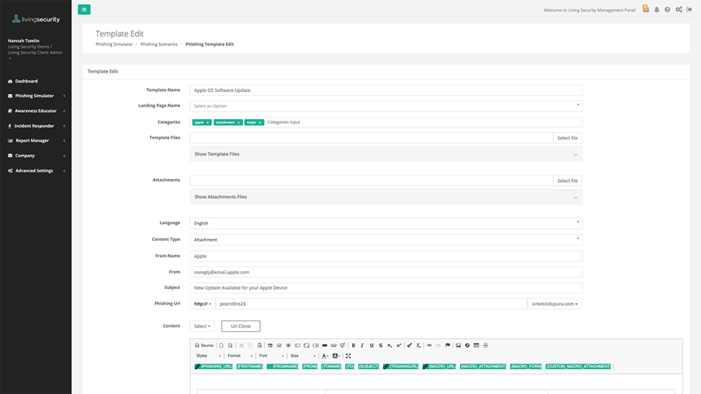Click Select file for Attachments
The height and width of the screenshot is (394, 701).
567,181
